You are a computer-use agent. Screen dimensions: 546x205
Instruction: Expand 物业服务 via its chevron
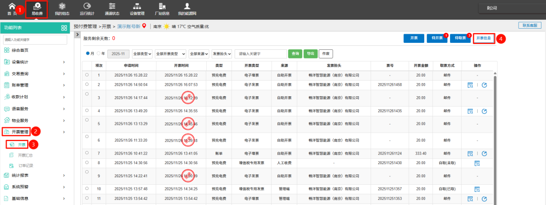pyautogui.click(x=64, y=120)
